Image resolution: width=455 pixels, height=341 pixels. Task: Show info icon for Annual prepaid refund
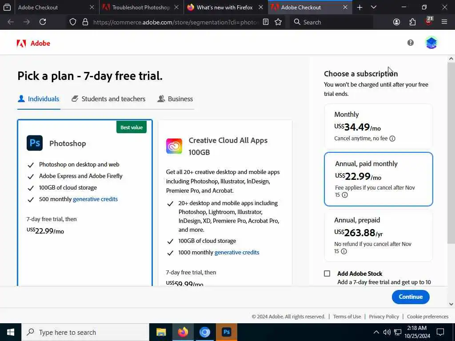(344, 251)
